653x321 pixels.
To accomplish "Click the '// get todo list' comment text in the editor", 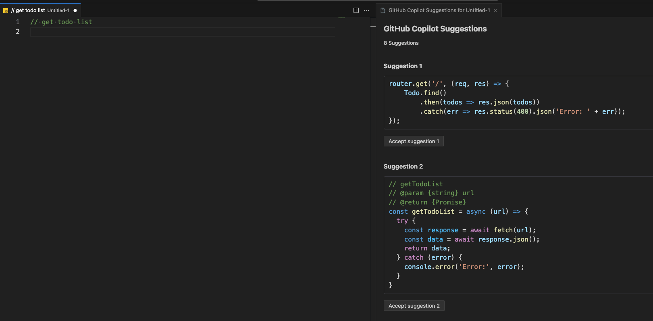I will tap(61, 22).
